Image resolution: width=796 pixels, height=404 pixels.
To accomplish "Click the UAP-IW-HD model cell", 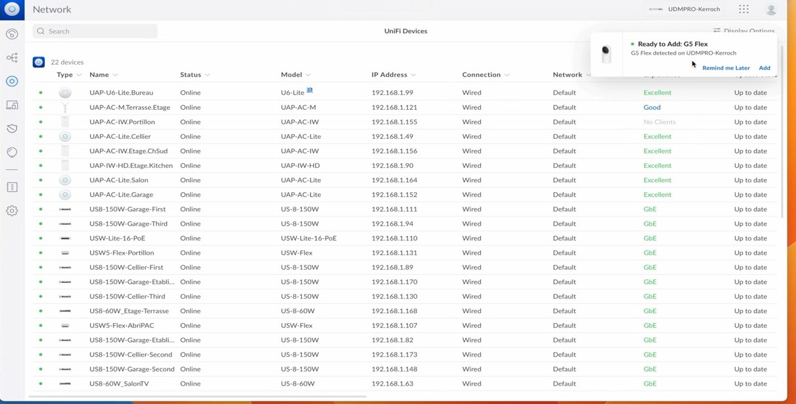I will (x=300, y=165).
